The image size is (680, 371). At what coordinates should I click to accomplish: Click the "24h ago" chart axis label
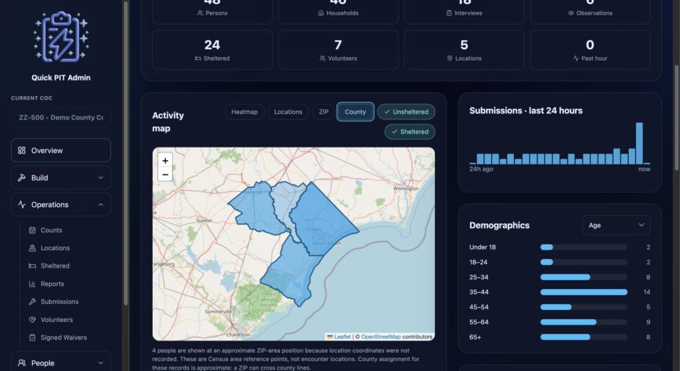[x=481, y=169]
